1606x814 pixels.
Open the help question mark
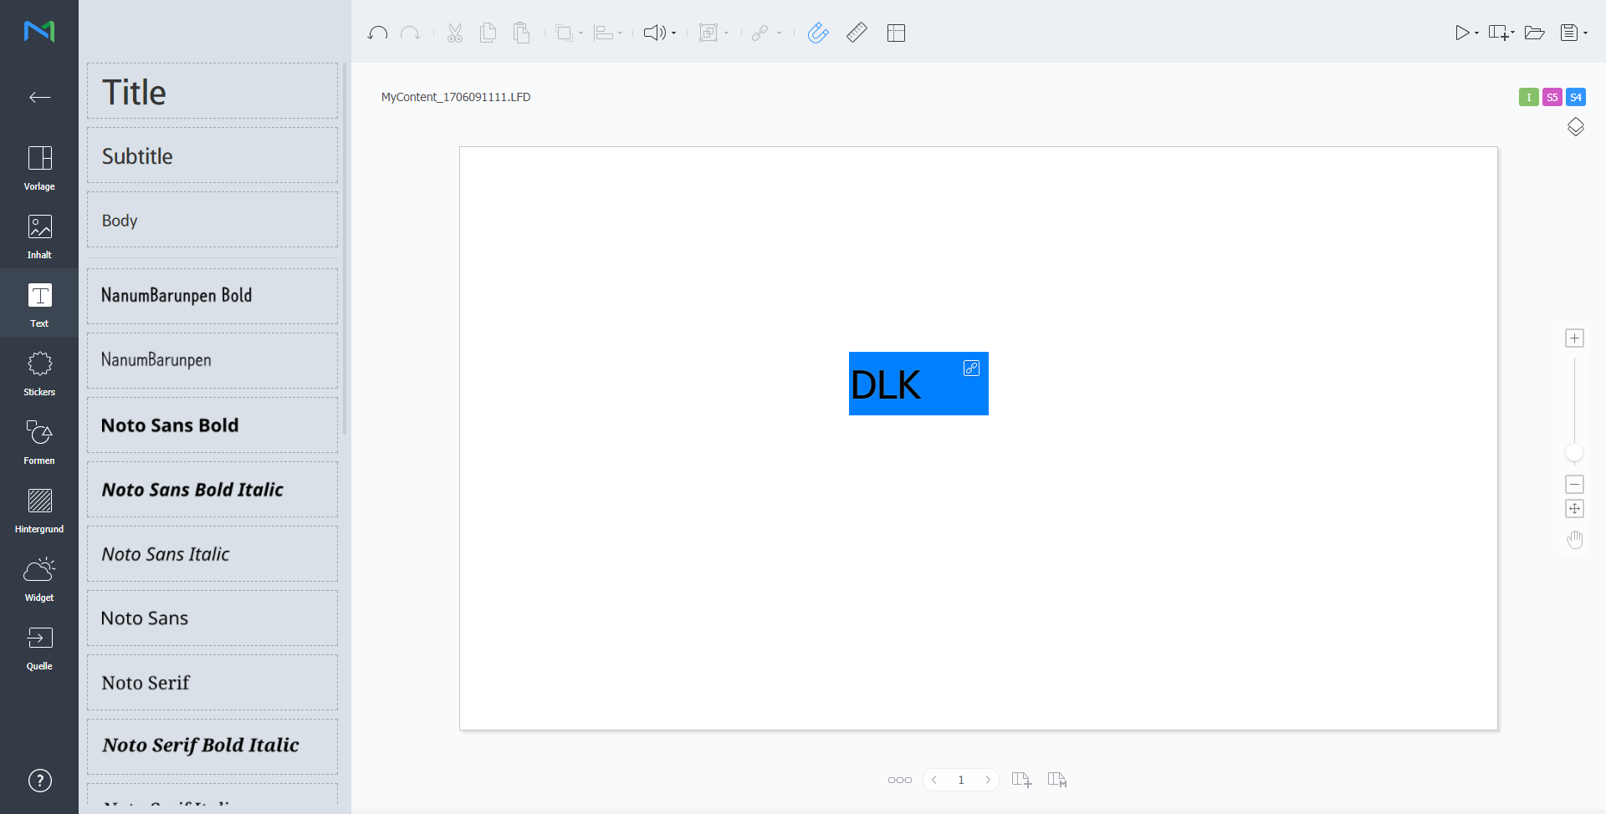point(39,781)
